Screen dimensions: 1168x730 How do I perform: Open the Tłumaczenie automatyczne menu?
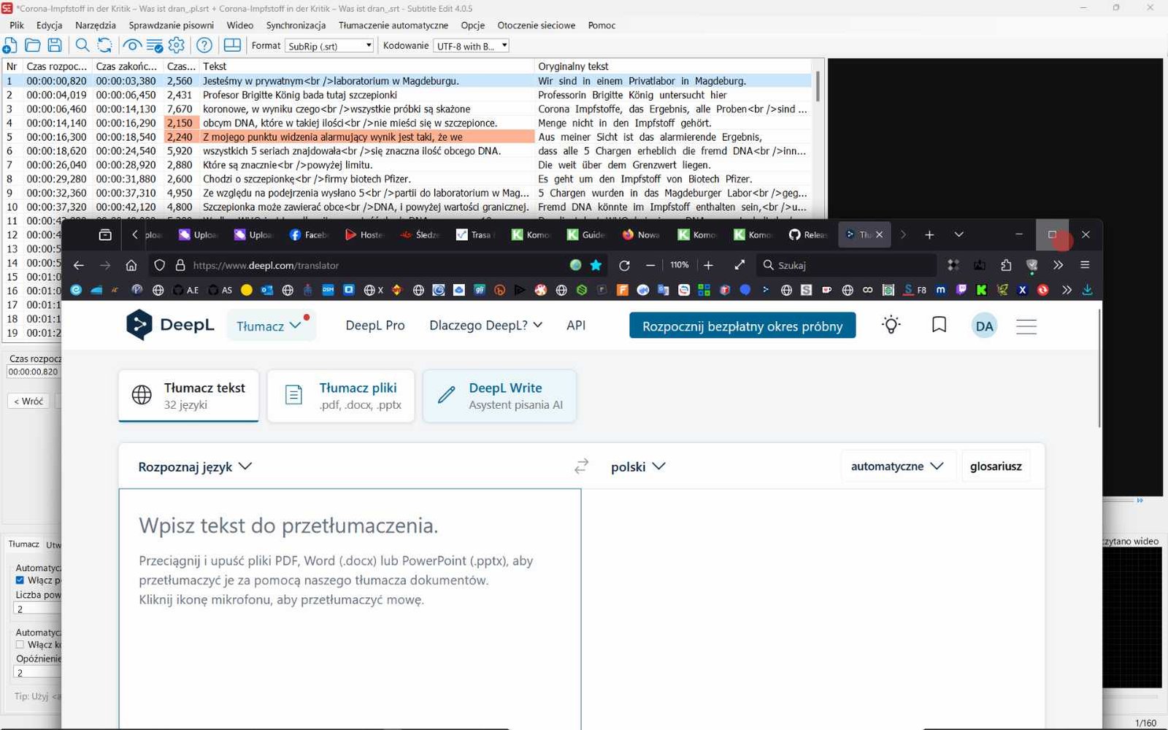(393, 25)
